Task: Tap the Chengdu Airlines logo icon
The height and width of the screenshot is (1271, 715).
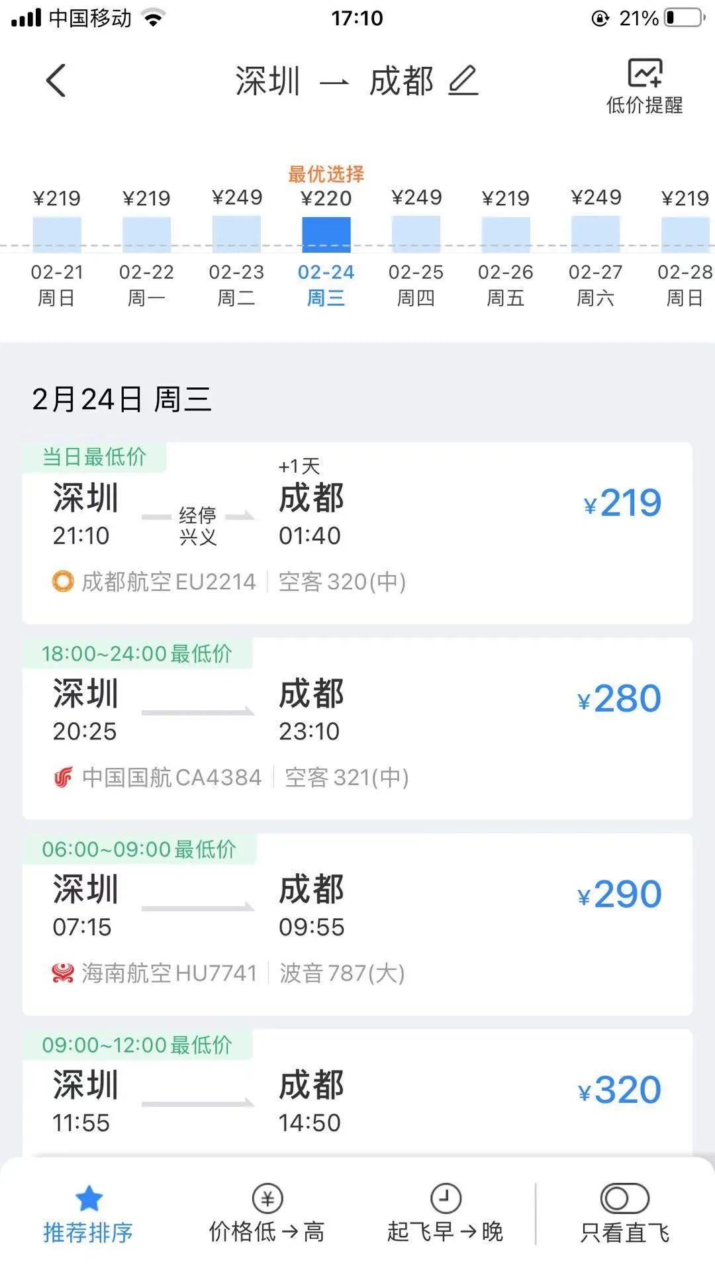Action: [63, 582]
